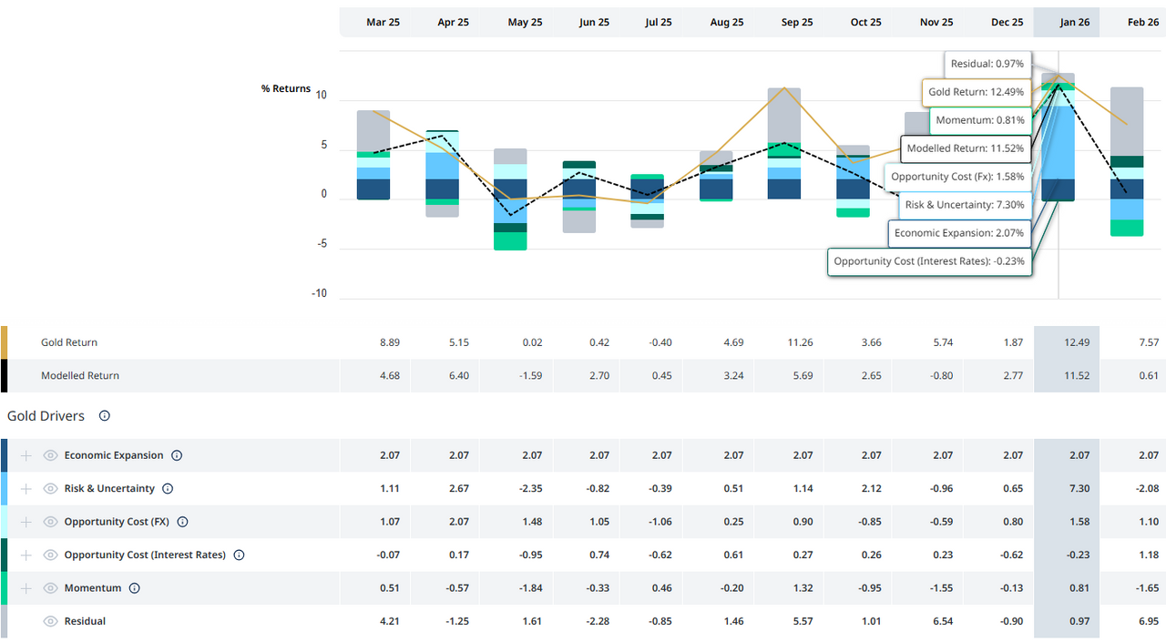The image size is (1166, 642).
Task: Click Opportunity Cost (Interest Rates) info icon
Action: (239, 555)
